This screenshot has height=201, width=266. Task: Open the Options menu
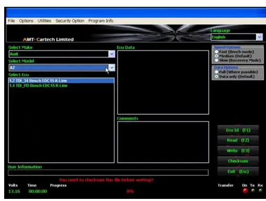(26, 21)
